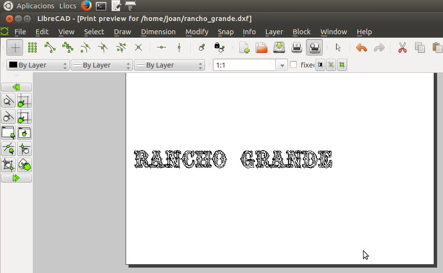Screen dimensions: 443x273
Task: Open the line type By Layer dropdown
Action: click(169, 65)
